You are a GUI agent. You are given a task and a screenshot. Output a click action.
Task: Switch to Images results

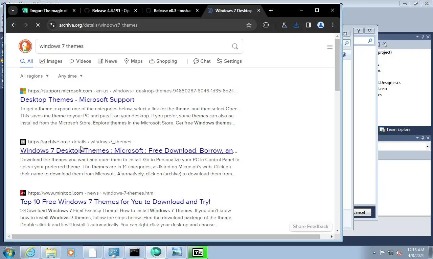click(51, 61)
